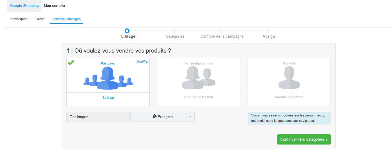
Task: Click the grey two-person state/province icon
Action: click(x=198, y=78)
